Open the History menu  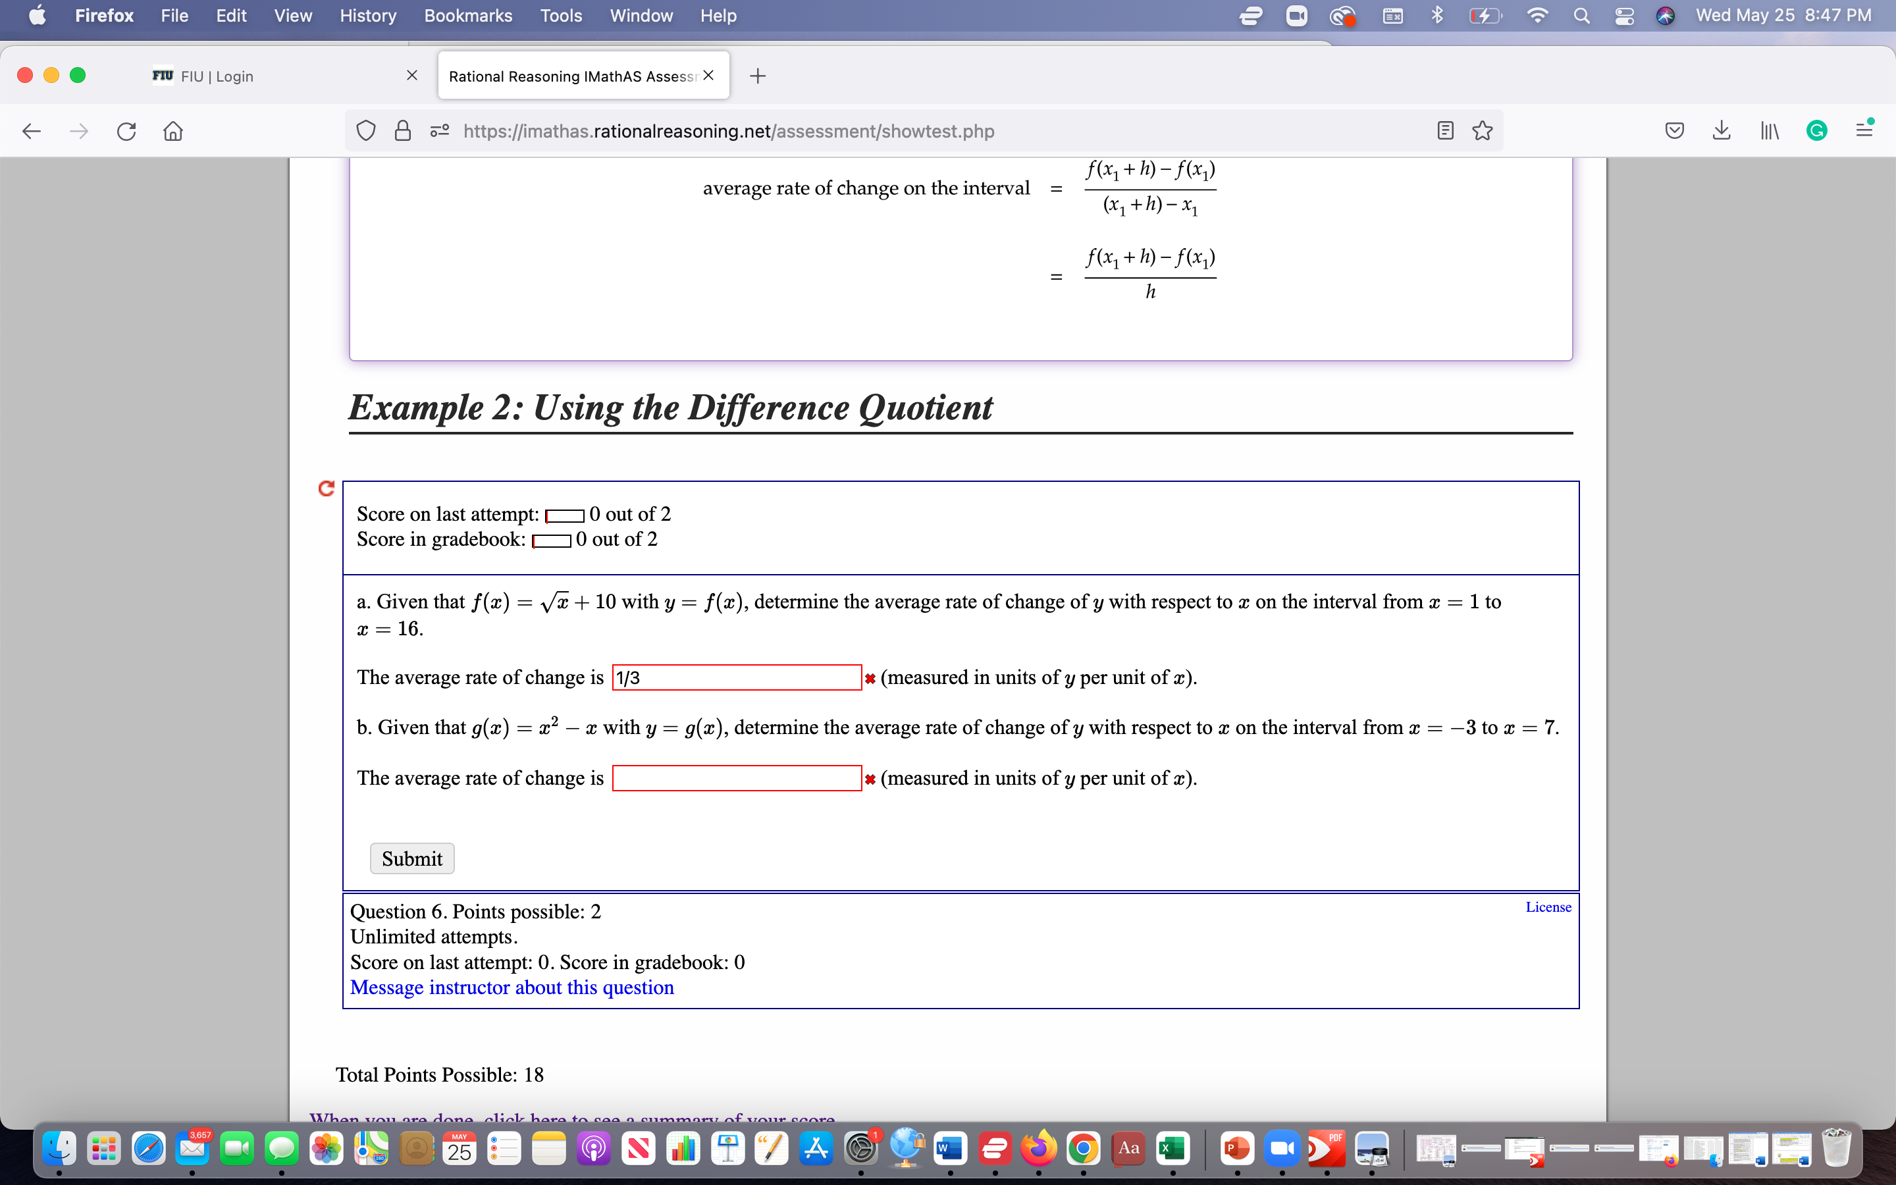[367, 16]
